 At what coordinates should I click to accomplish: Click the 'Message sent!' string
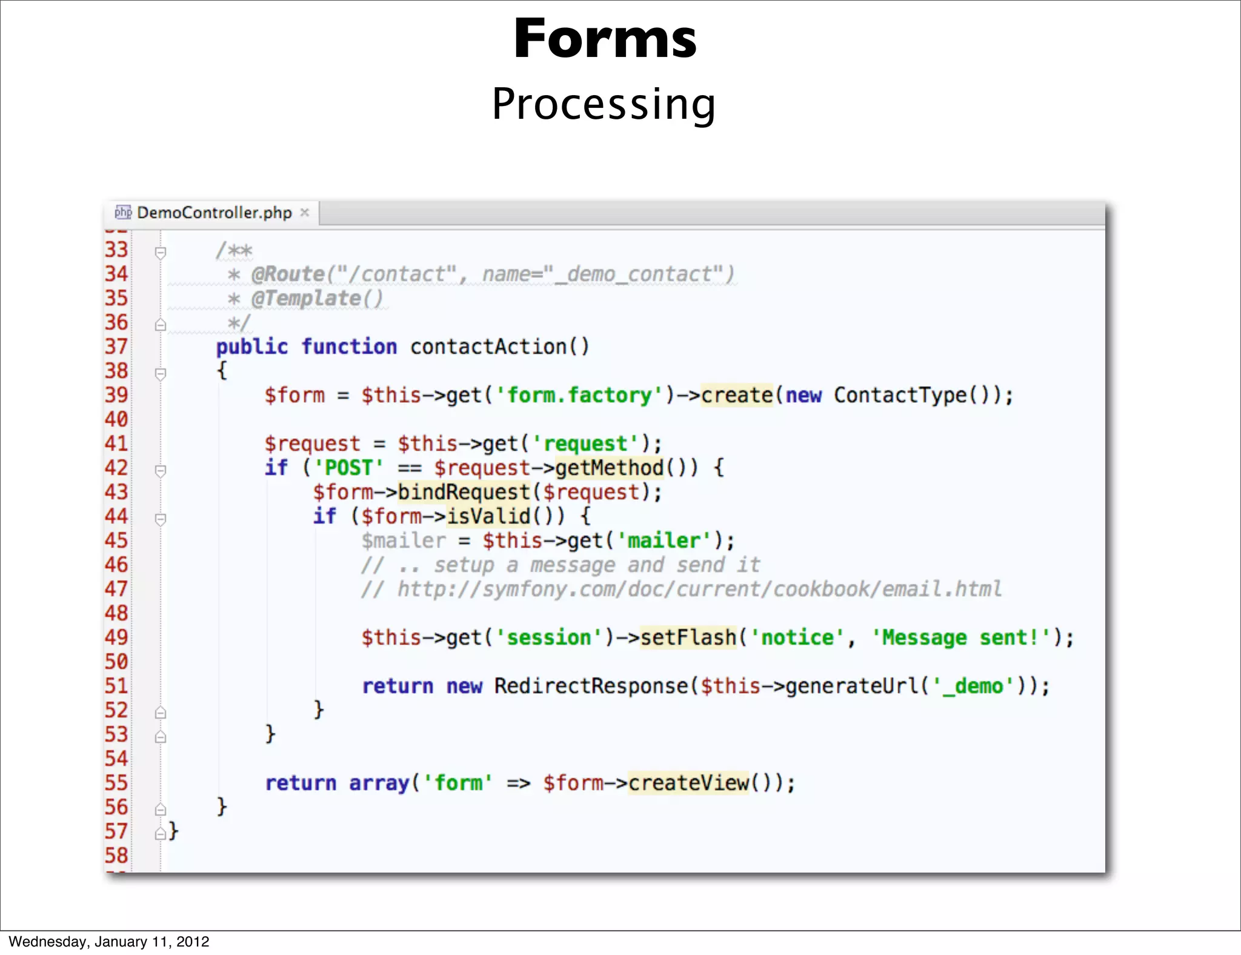[x=961, y=637]
